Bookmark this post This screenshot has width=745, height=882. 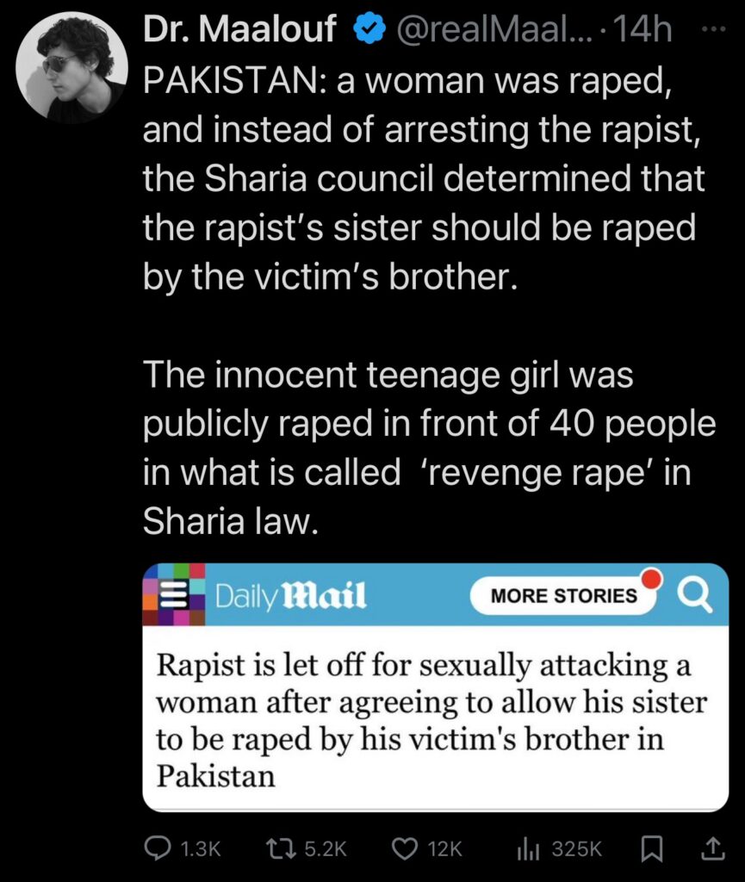pos(651,848)
